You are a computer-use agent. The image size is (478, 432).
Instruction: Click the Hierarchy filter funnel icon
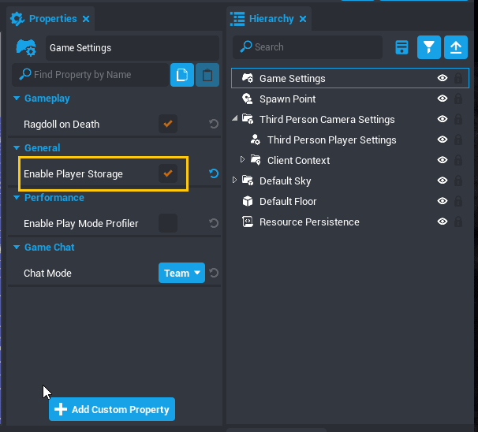tap(428, 47)
